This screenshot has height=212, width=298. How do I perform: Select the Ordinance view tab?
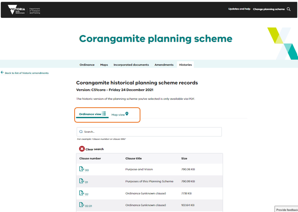click(x=93, y=114)
